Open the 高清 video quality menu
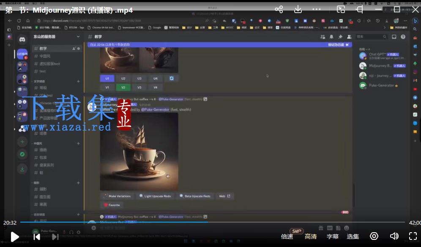 tap(311, 236)
